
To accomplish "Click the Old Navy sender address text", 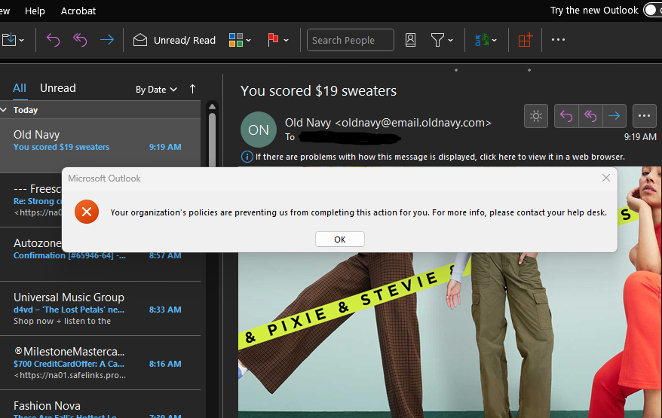I will click(x=388, y=123).
